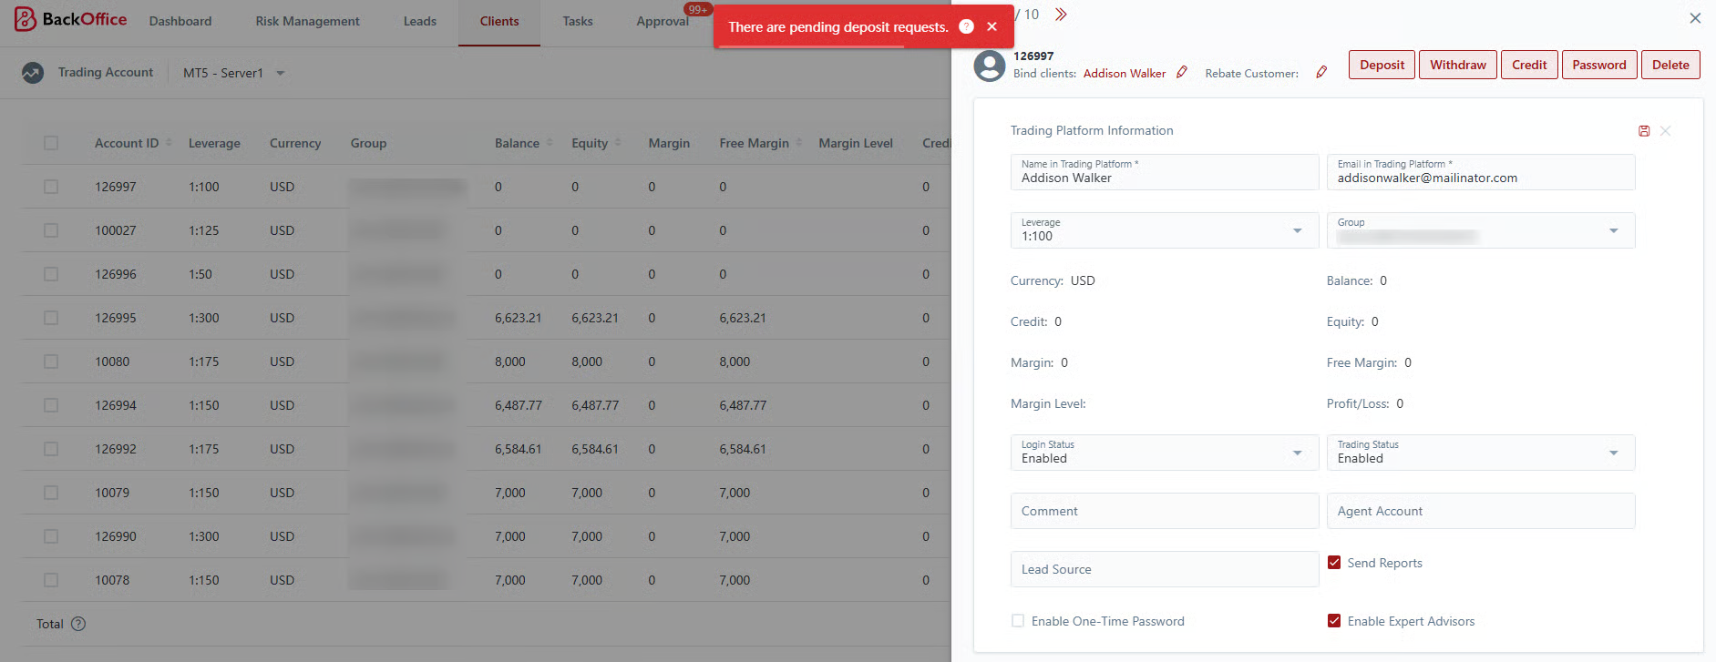Select checkbox for account 10080 row
This screenshot has height=662, width=1716.
51,362
